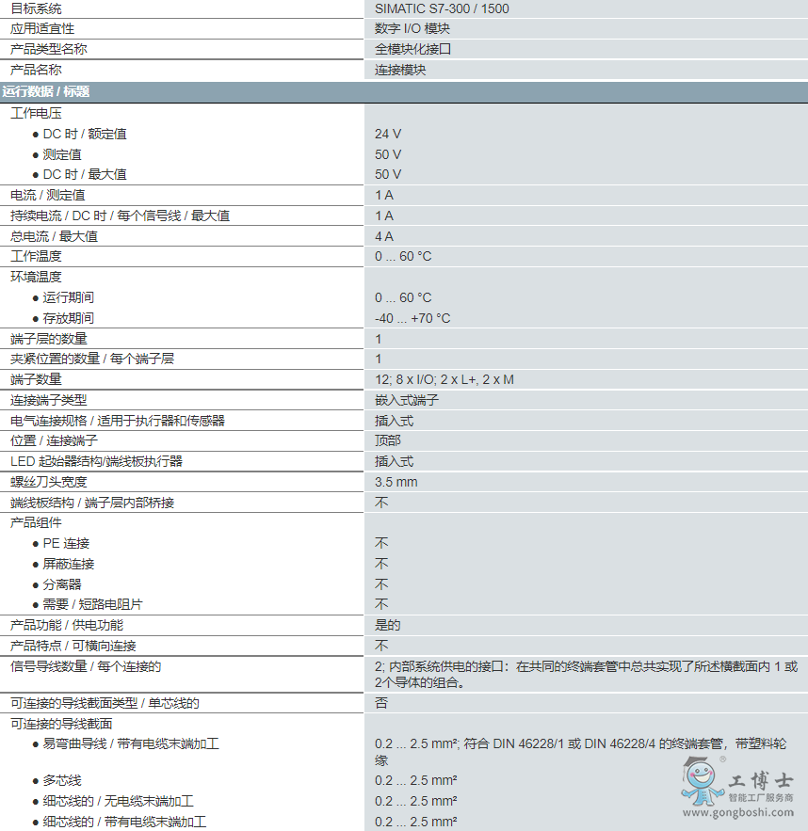Click '细芯线的 / 无电缆末端加工' bullet item
The width and height of the screenshot is (808, 831).
(119, 801)
